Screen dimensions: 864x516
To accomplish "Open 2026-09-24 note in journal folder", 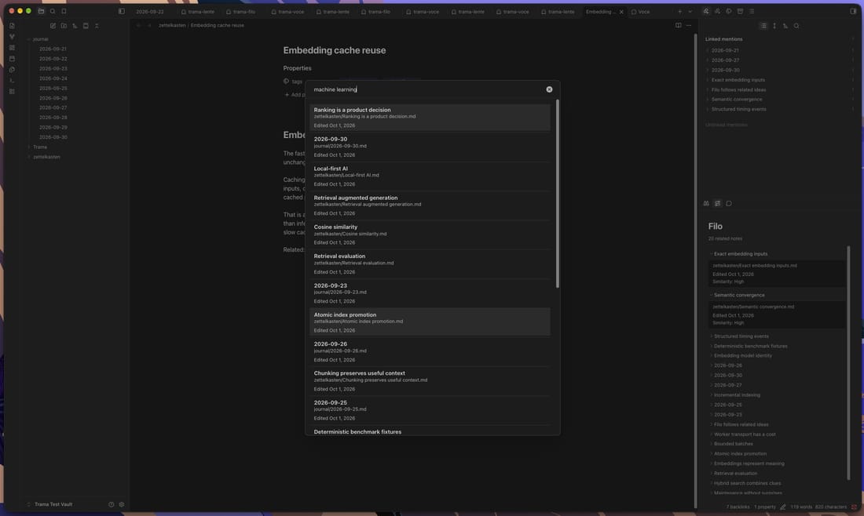I will click(x=53, y=78).
